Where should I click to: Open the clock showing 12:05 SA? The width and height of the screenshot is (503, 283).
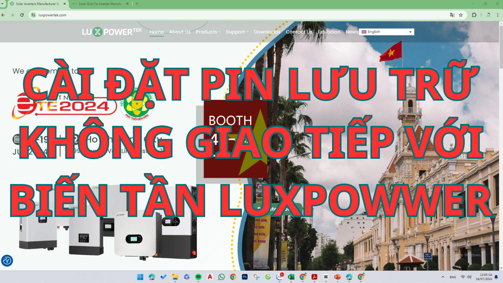coord(484,277)
